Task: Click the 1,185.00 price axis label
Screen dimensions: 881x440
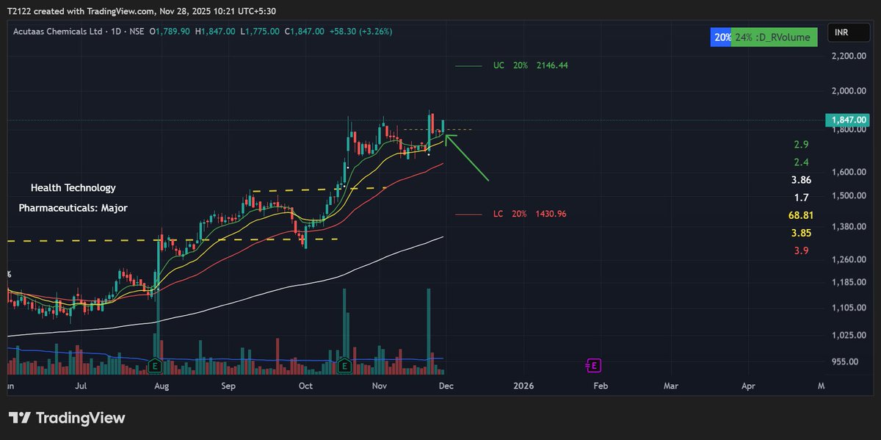Action: pos(849,283)
